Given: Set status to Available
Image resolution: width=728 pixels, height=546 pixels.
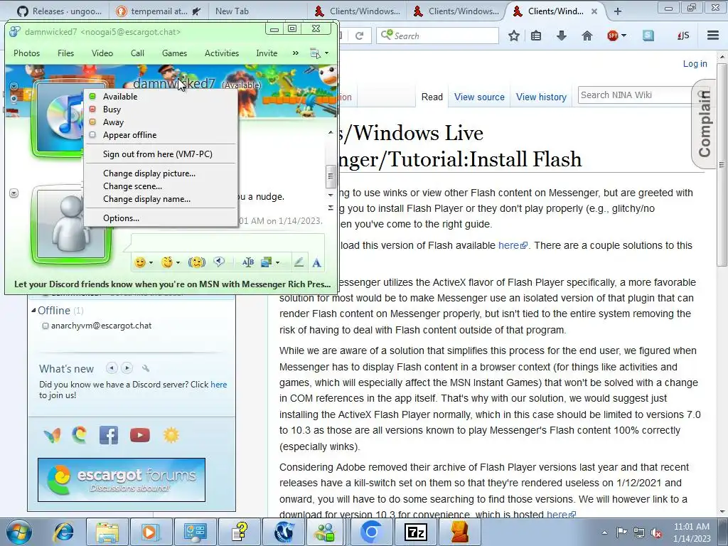Looking at the screenshot, I should [119, 97].
